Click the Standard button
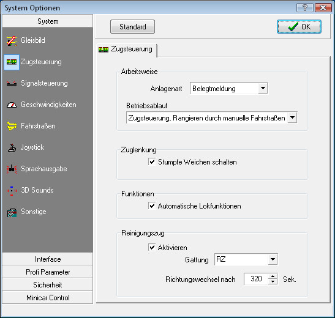This screenshot has height=318, width=335. pyautogui.click(x=133, y=27)
